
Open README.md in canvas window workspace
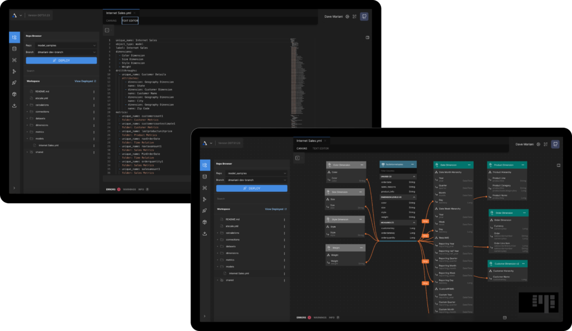tap(232, 219)
